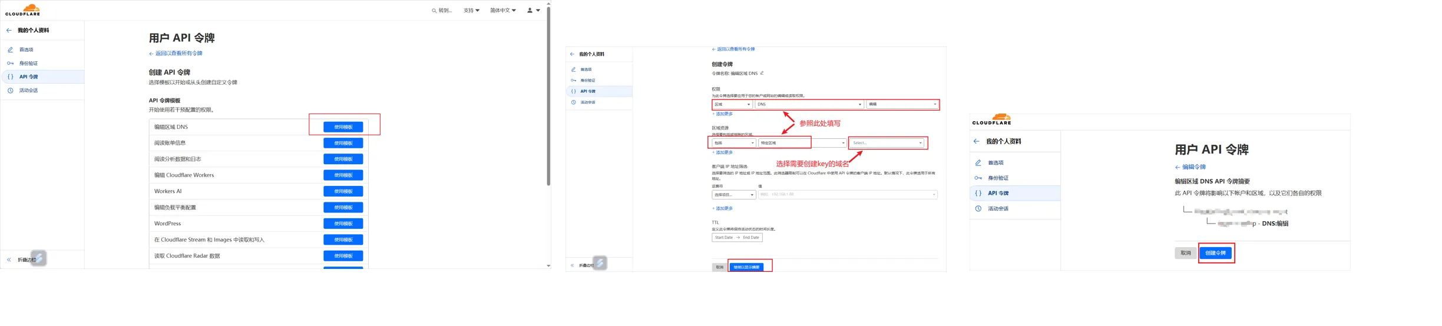Use template for 编辑 Cloudflare Workers

(x=343, y=175)
